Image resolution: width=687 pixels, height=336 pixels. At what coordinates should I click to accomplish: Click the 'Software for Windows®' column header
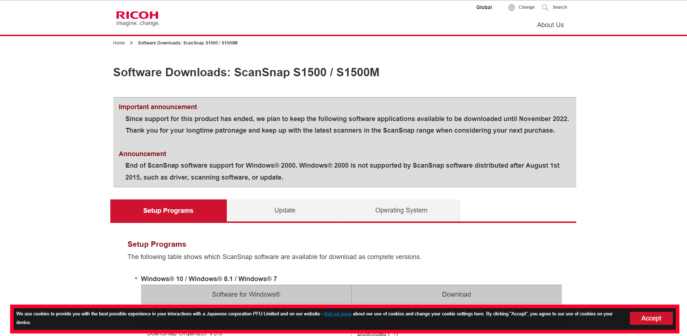(246, 294)
